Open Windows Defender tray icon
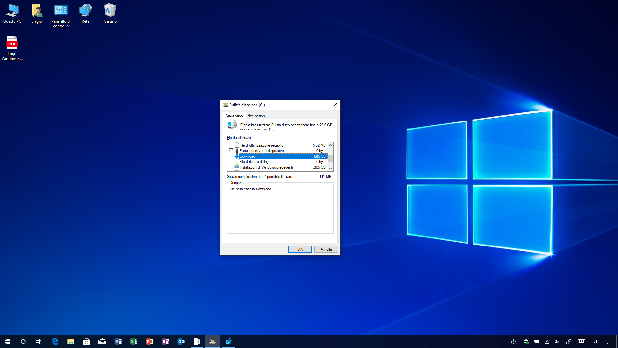The width and height of the screenshot is (618, 348). tap(526, 342)
